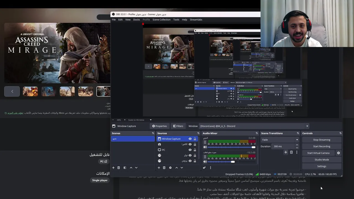The image size is (354, 199).
Task: Hide the PC source
Action: (x=190, y=150)
